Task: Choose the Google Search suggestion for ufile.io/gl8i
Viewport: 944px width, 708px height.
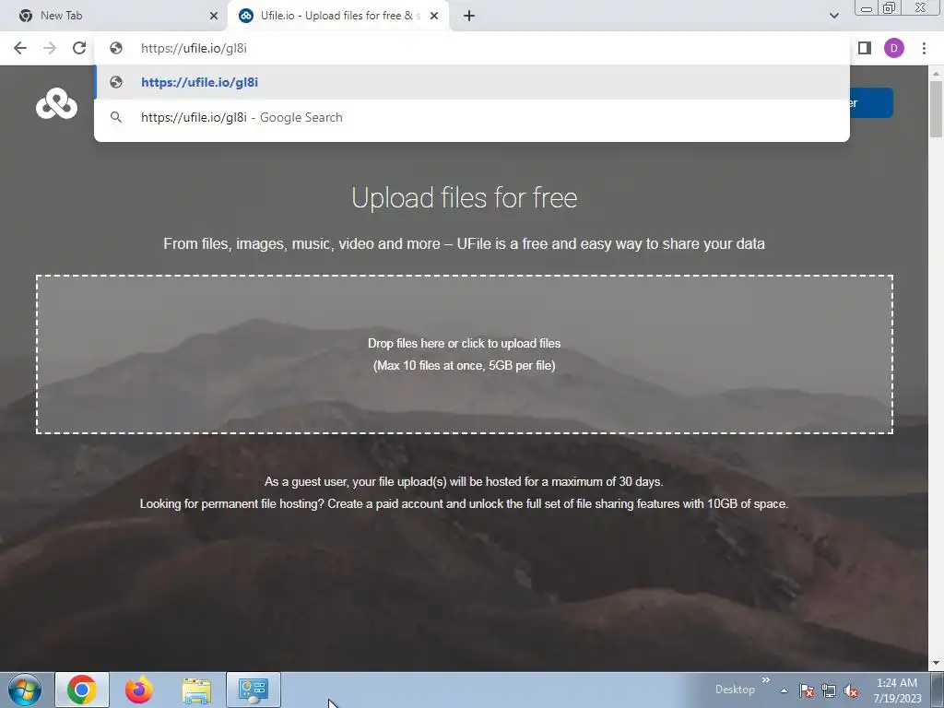Action: click(472, 117)
